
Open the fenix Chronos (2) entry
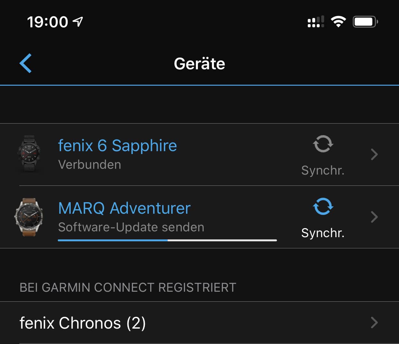pos(83,323)
